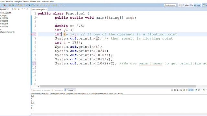The image size is (207, 116).
Task: Click the line 13 number in the gutter
Action: point(34,63)
